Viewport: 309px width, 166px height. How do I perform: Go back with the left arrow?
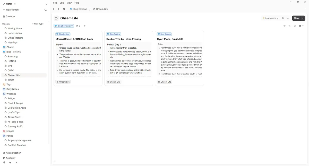[54, 9]
